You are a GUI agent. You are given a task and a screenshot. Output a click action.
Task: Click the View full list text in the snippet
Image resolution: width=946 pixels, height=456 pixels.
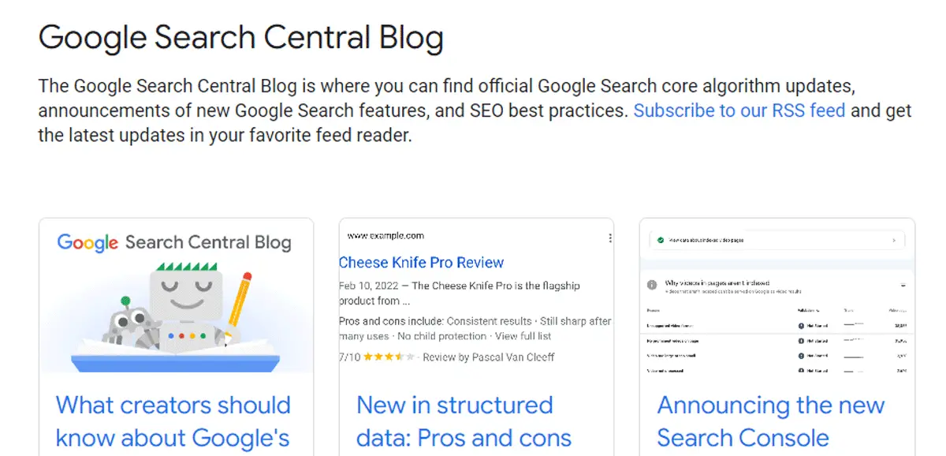click(523, 336)
